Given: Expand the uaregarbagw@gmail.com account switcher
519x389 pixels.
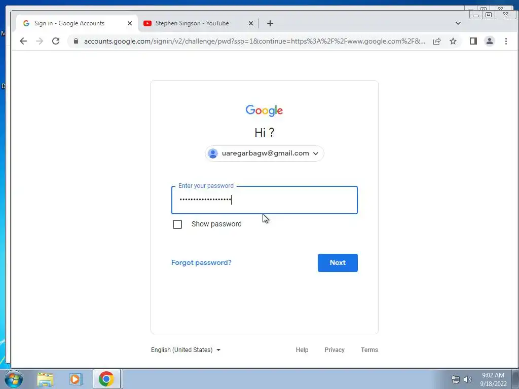Looking at the screenshot, I should (265, 153).
